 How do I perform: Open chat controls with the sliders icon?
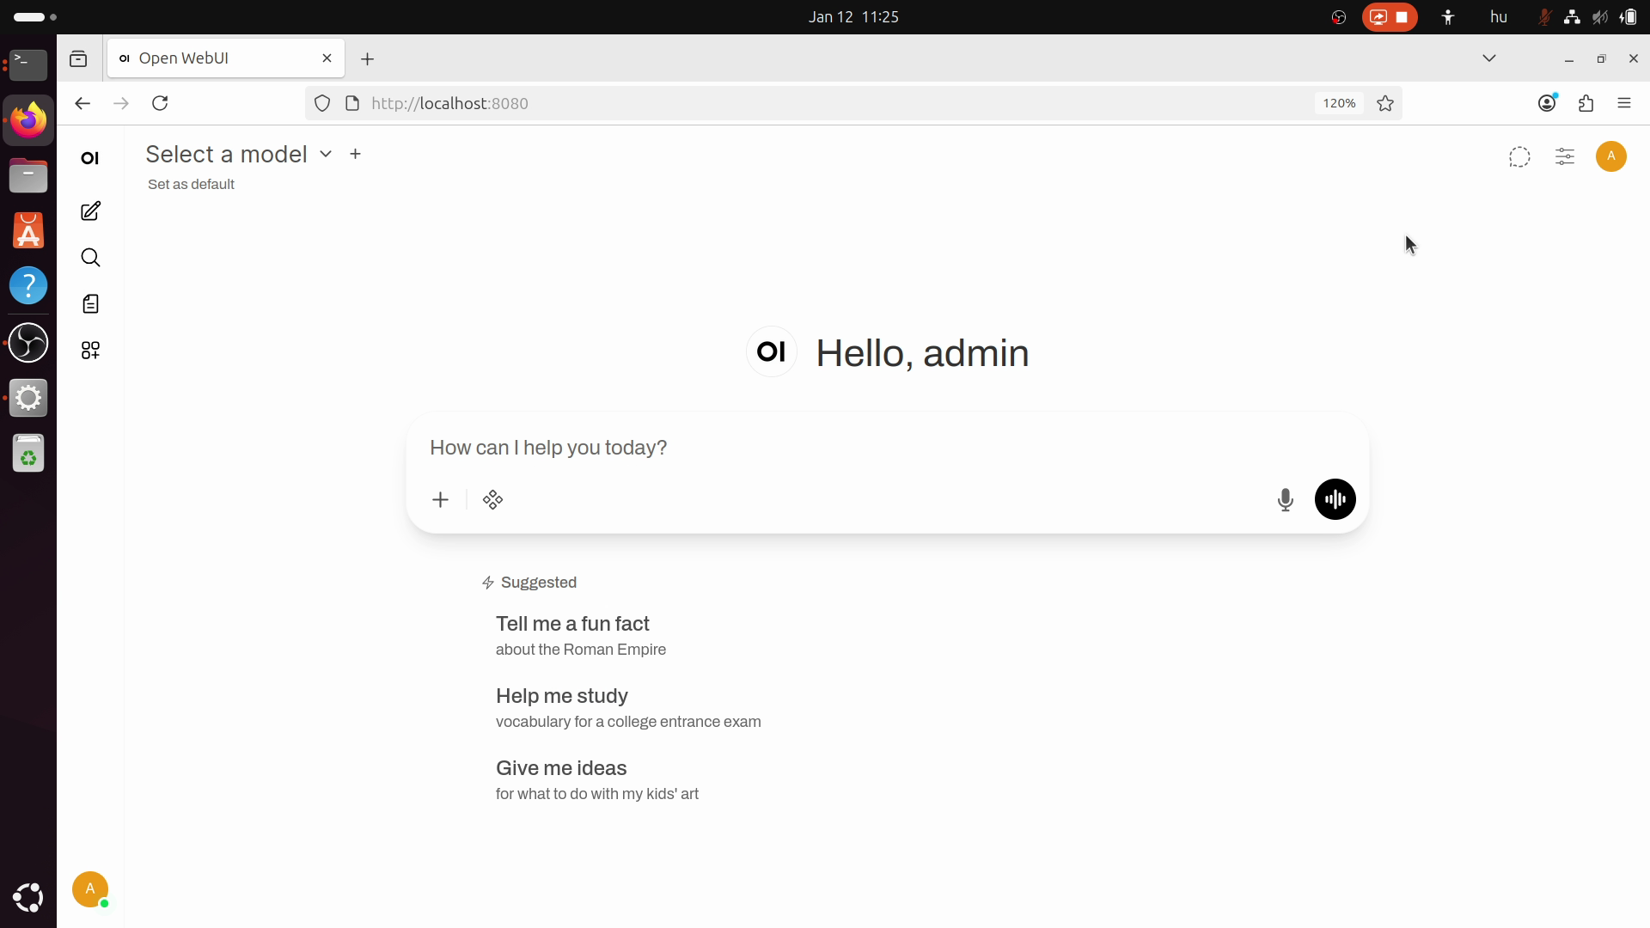point(1565,156)
